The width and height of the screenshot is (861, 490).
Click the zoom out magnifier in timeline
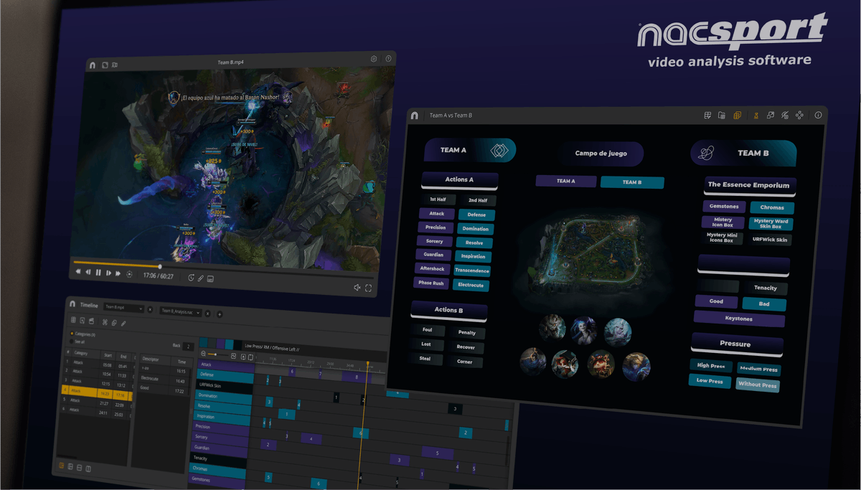tap(203, 354)
